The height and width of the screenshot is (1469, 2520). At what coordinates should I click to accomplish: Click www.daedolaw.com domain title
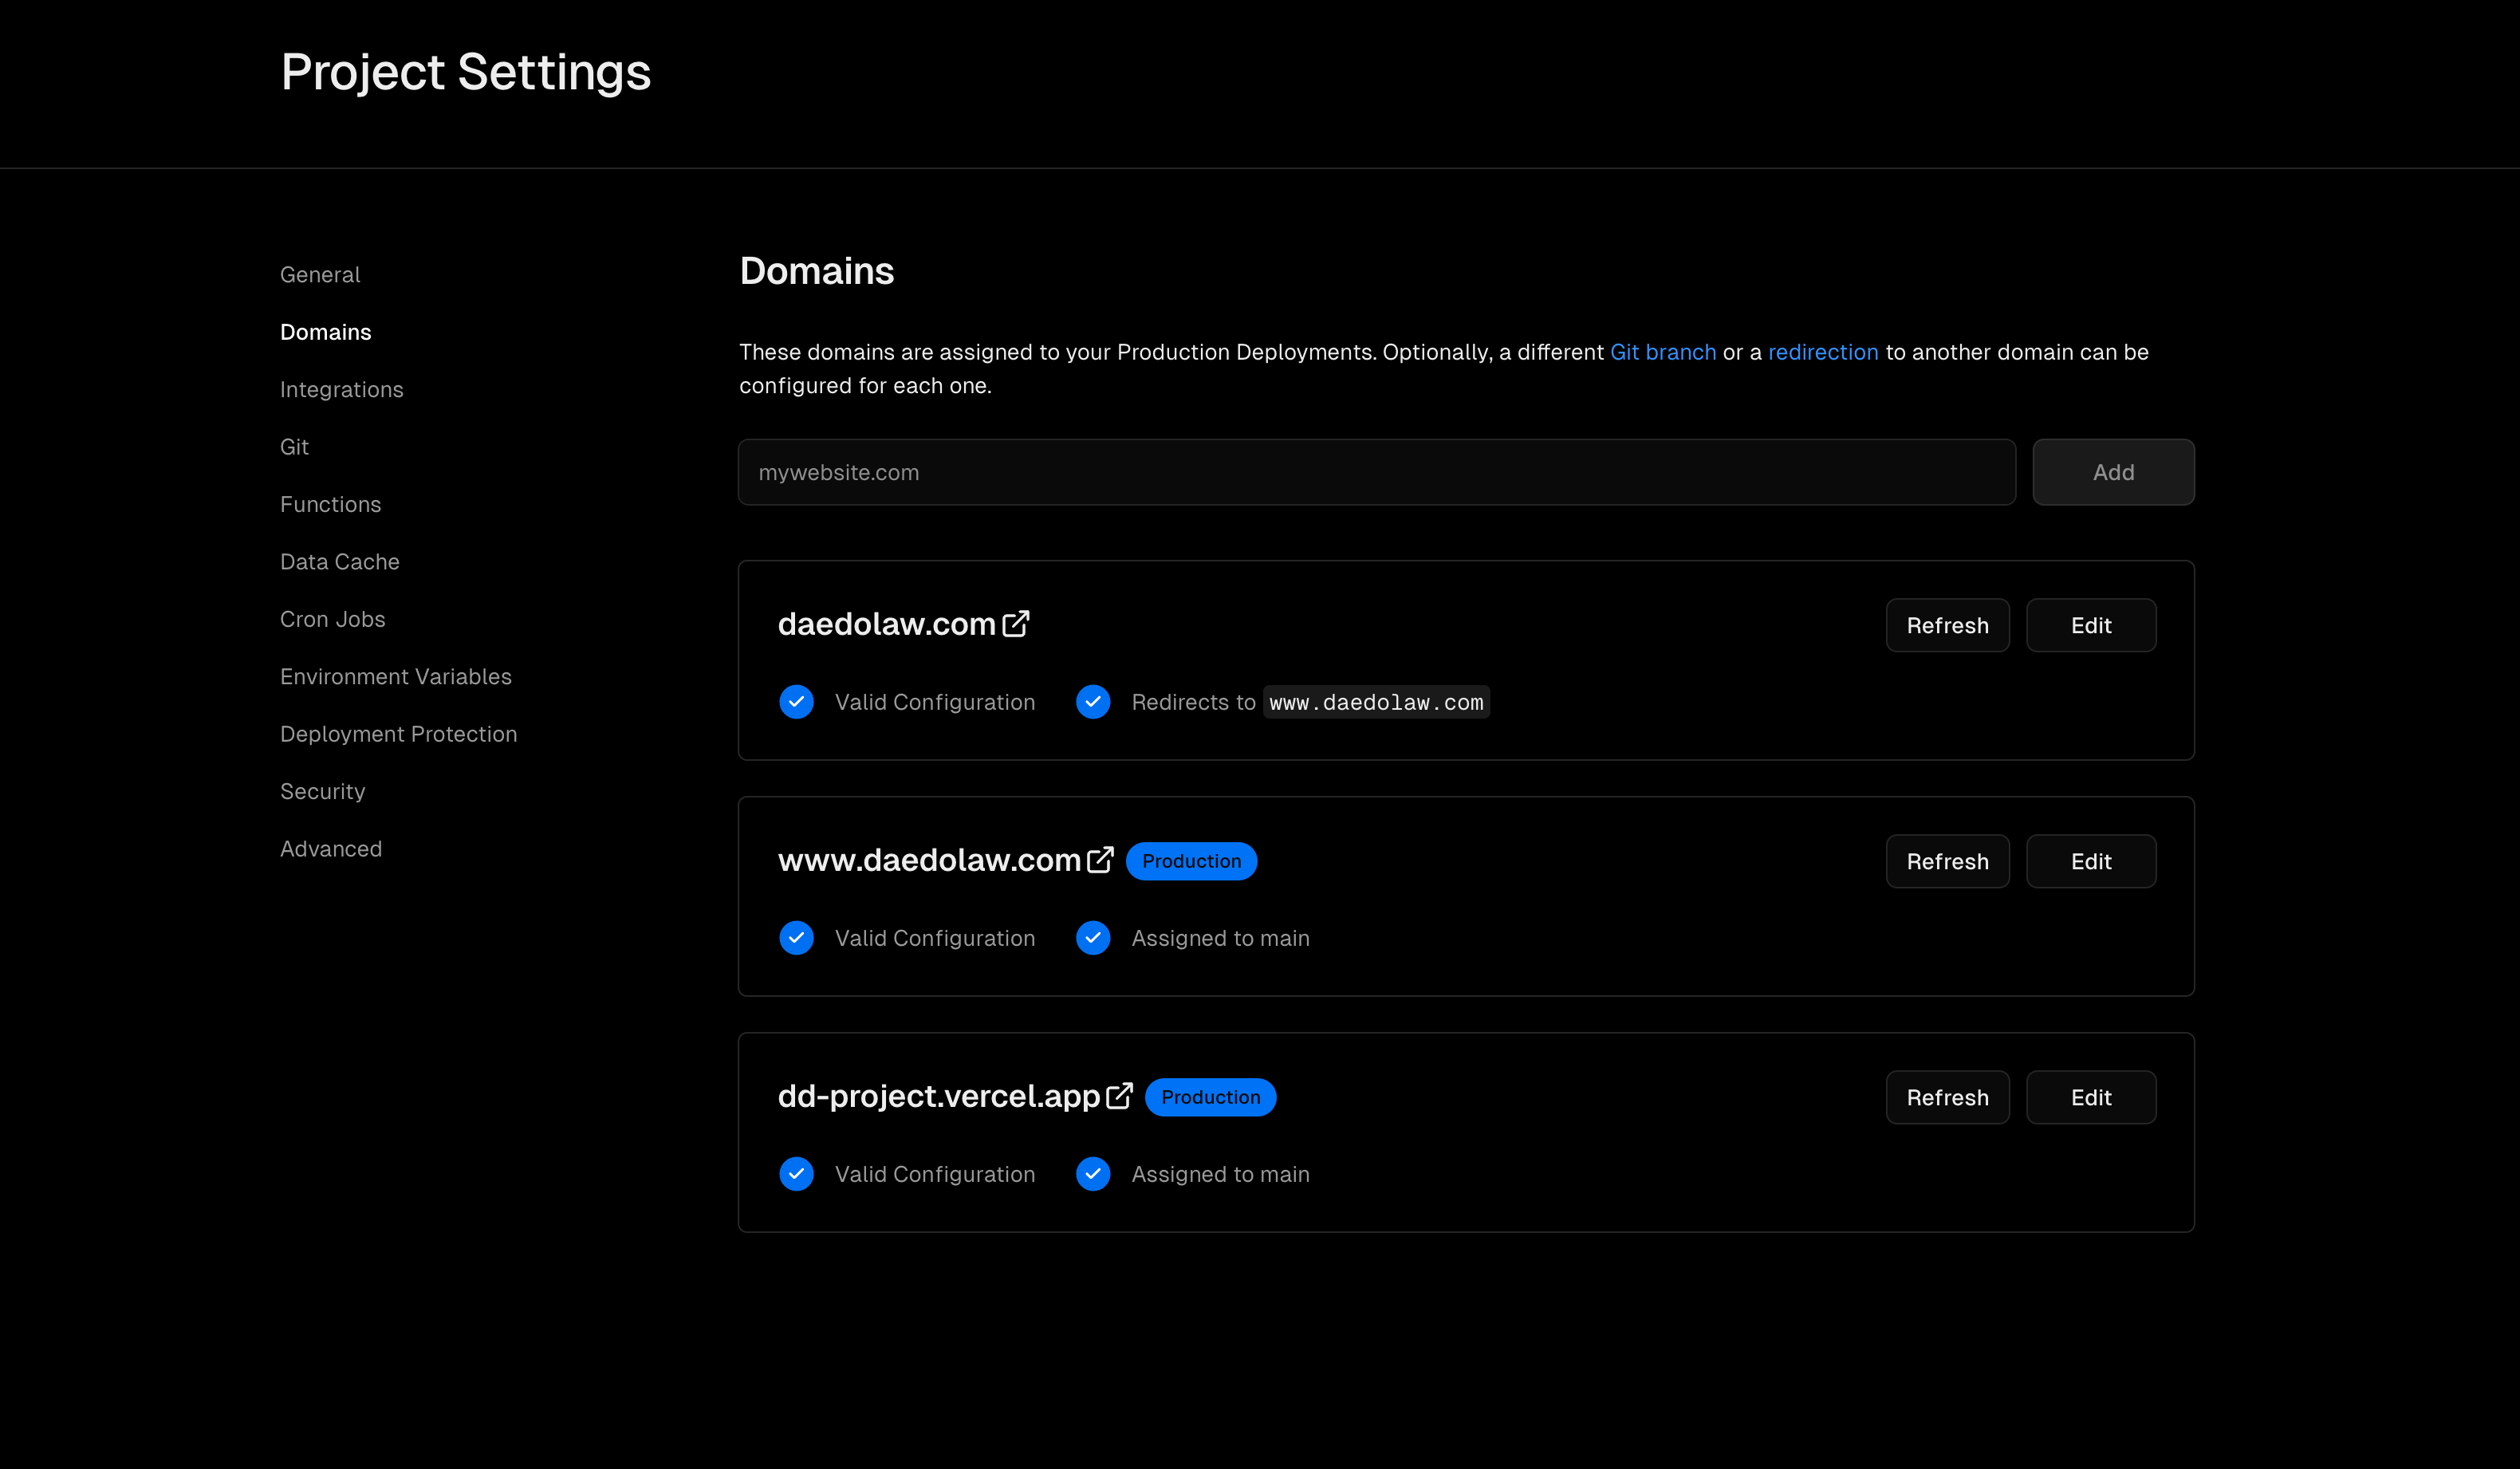(929, 860)
